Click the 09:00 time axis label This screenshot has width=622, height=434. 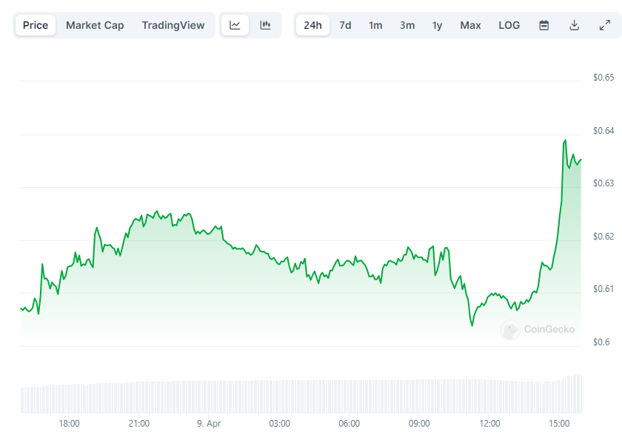point(419,424)
